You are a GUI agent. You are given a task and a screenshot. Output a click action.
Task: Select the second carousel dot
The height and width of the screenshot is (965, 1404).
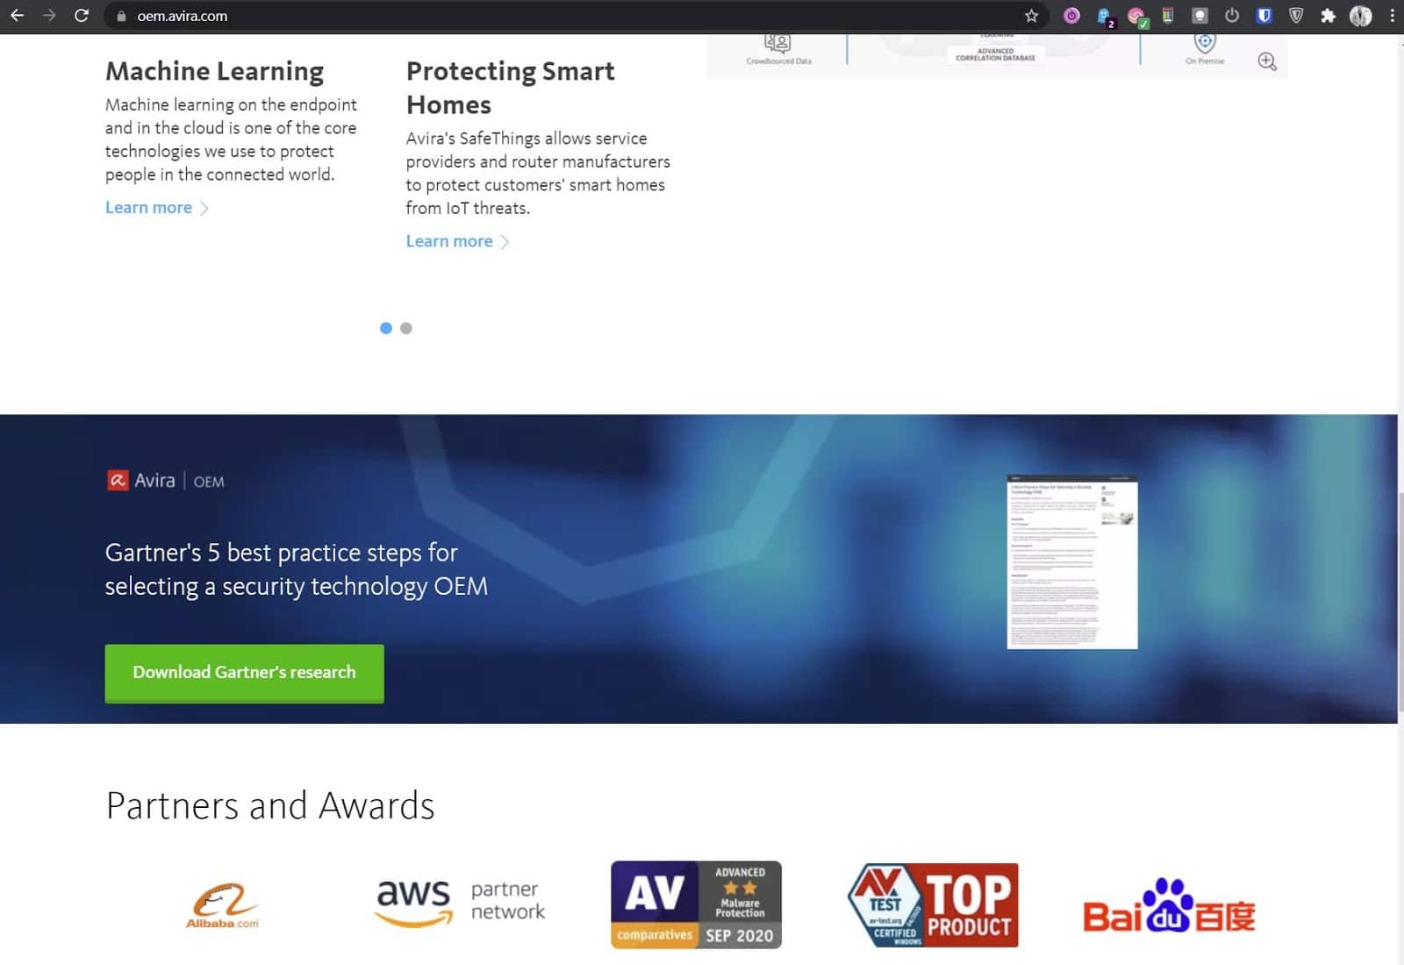click(x=406, y=328)
